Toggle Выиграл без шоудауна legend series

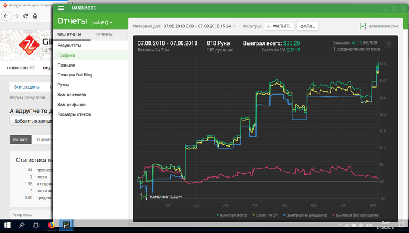pos(355,215)
